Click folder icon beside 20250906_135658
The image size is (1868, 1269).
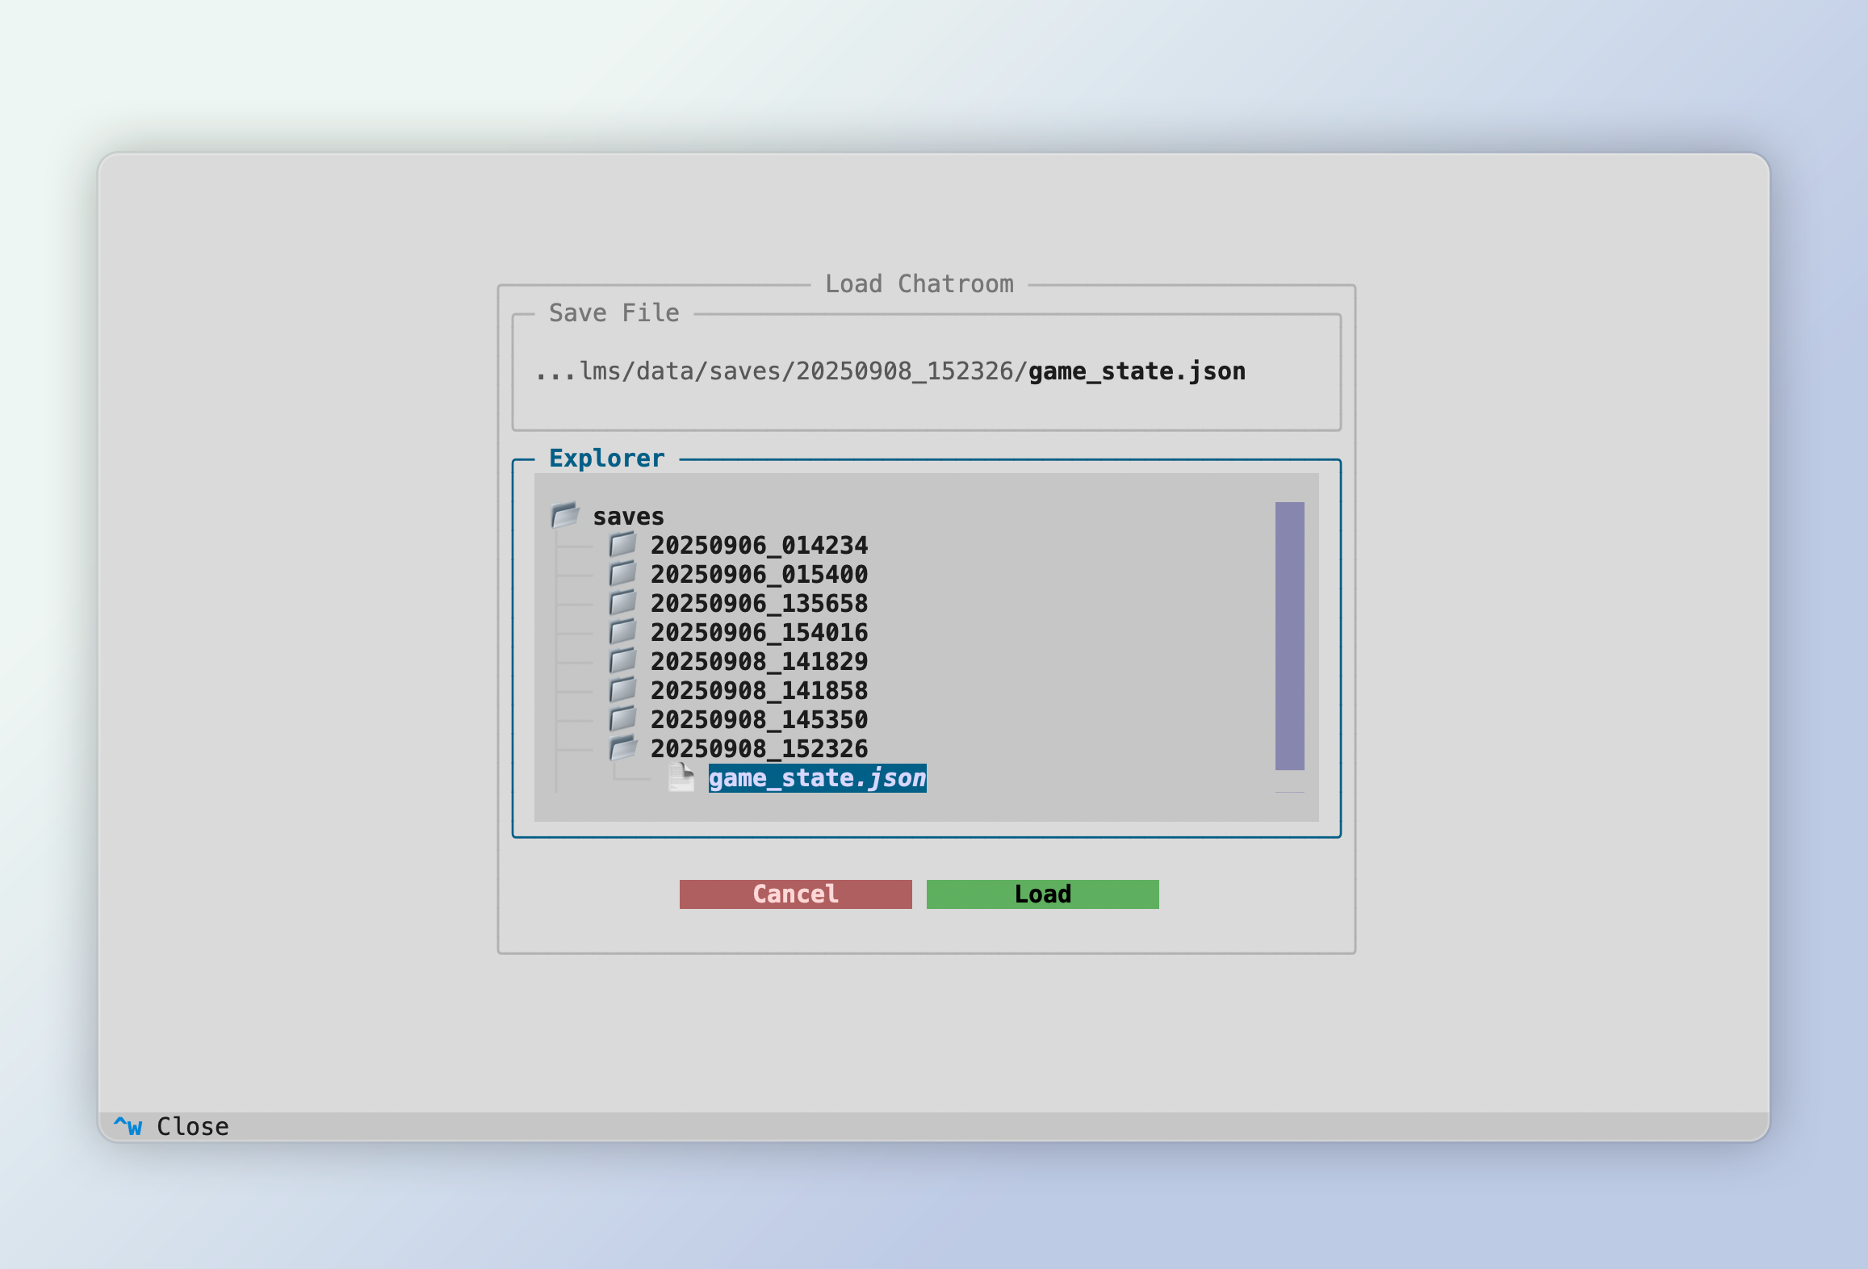(622, 603)
